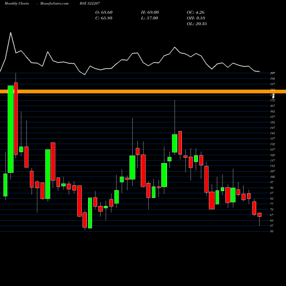Open the MunafaSutra.com label
Viewport: 286px width, 286px height.
(x=54, y=3)
